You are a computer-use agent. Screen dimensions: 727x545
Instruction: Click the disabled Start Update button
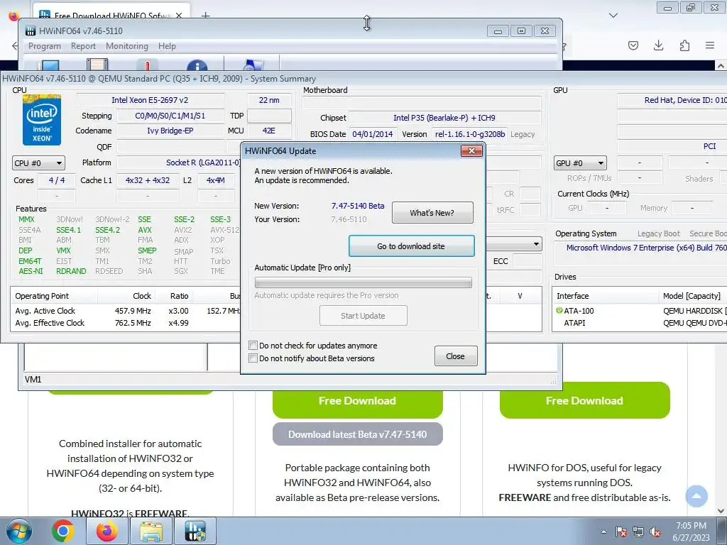[363, 316]
